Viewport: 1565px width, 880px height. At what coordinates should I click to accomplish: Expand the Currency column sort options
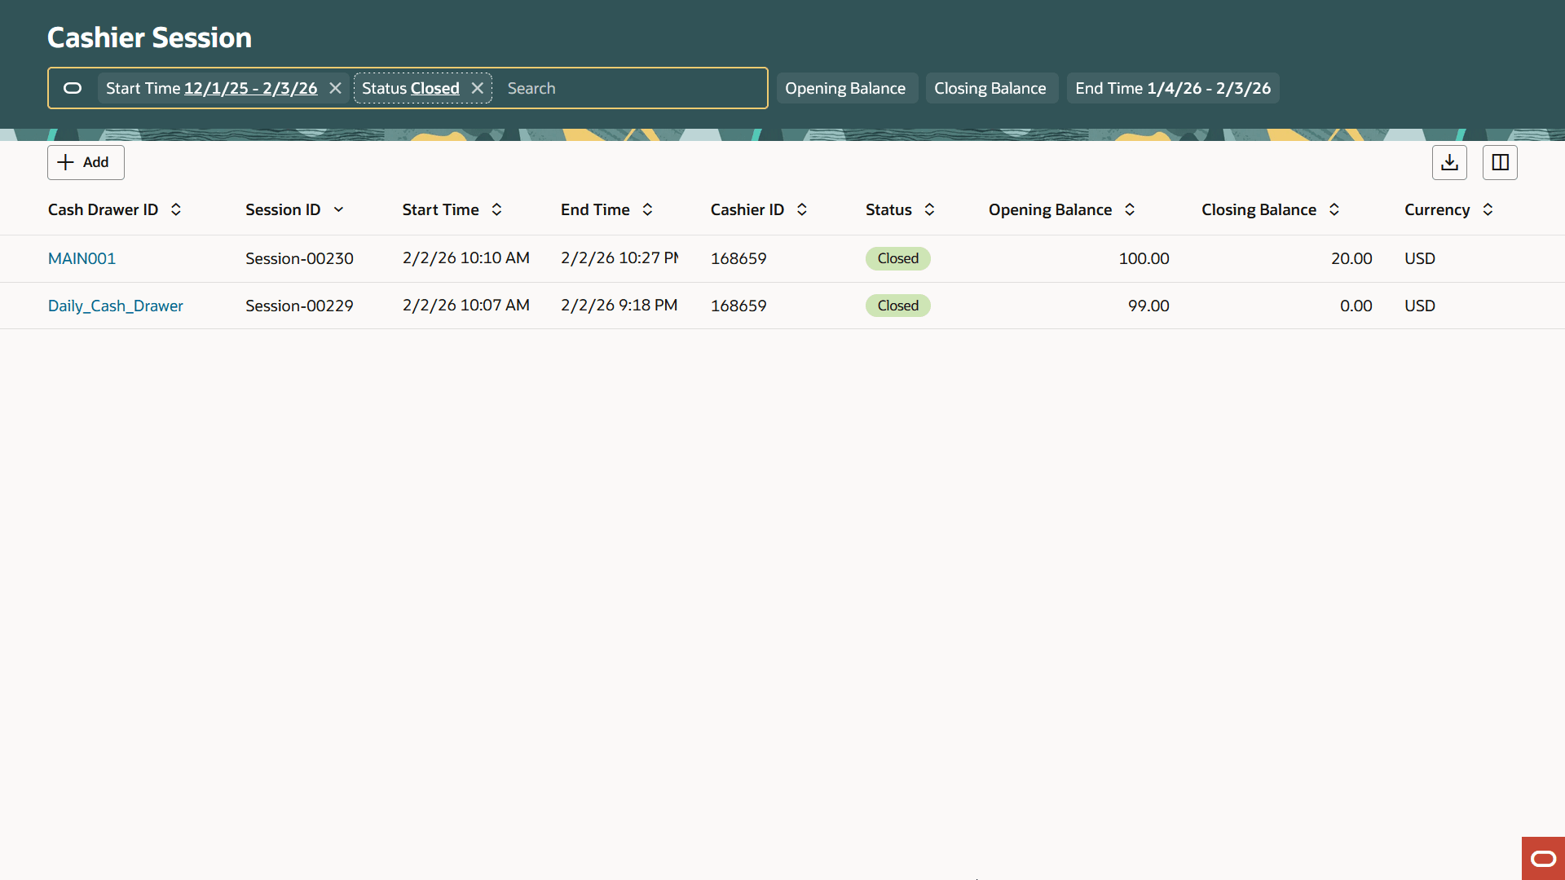click(1487, 209)
